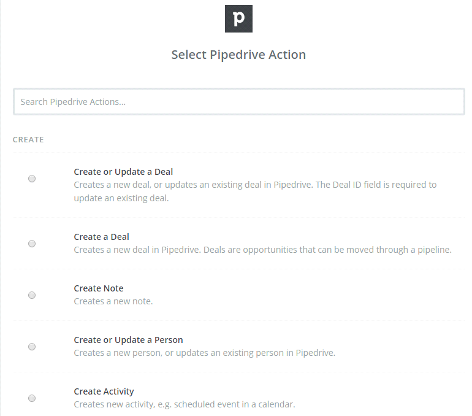Click the Create or Update a Deal title
472x416 pixels.
[x=123, y=172]
